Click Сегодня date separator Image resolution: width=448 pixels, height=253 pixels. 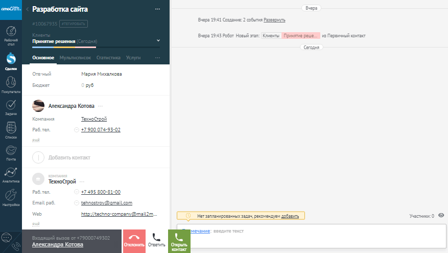point(312,48)
